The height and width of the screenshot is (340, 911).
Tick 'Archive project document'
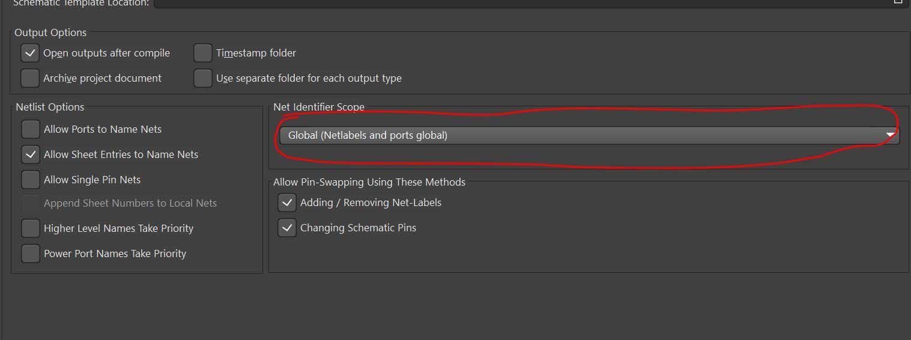30,79
